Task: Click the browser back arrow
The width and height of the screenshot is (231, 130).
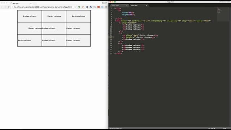Action: pos(2,7)
